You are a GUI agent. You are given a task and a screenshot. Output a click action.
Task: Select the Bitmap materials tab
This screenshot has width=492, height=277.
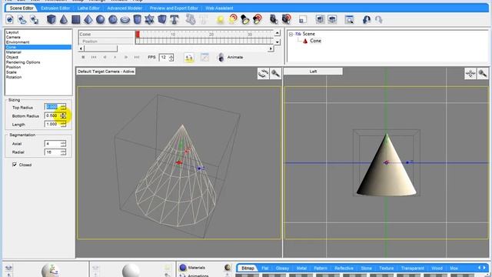[248, 269]
